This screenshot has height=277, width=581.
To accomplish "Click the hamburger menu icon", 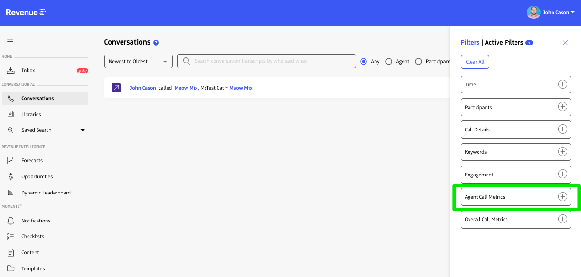I will click(10, 39).
